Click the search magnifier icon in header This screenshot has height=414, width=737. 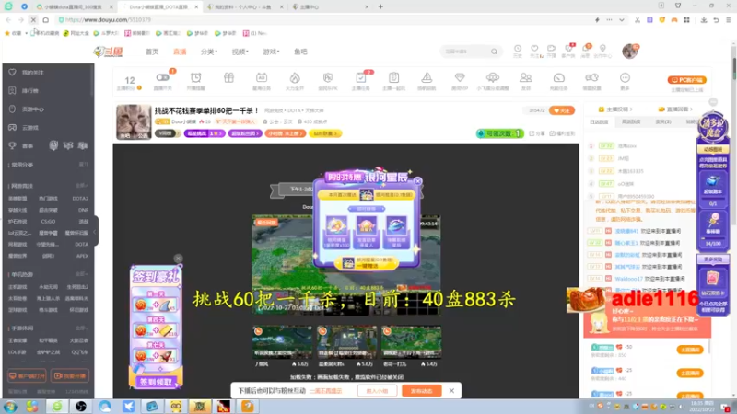pos(494,52)
